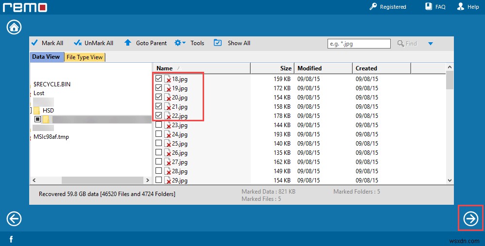The width and height of the screenshot is (485, 246).
Task: Switch to the File Type View tab
Action: [x=85, y=57]
